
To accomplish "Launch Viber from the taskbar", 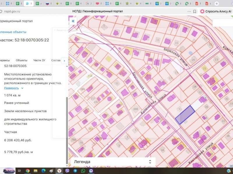I will [67, 171].
